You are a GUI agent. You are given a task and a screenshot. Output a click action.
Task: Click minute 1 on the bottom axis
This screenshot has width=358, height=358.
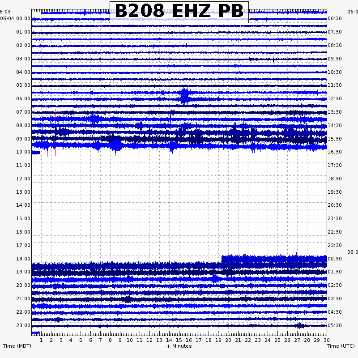pos(41,340)
